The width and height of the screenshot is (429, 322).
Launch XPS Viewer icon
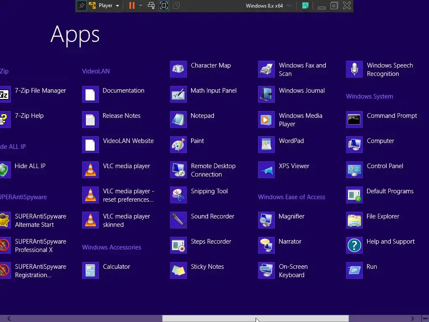(266, 170)
